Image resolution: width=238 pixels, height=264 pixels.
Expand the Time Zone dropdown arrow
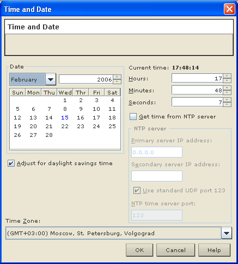(227, 233)
